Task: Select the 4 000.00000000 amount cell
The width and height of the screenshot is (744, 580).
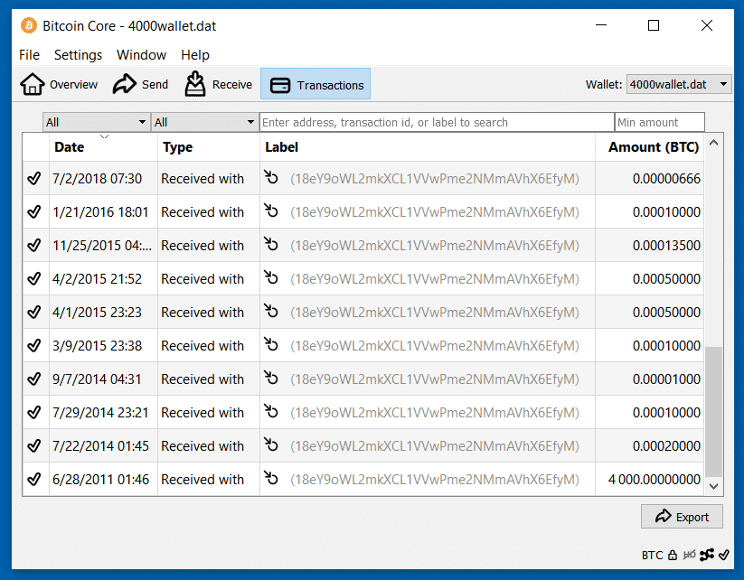Action: point(650,480)
